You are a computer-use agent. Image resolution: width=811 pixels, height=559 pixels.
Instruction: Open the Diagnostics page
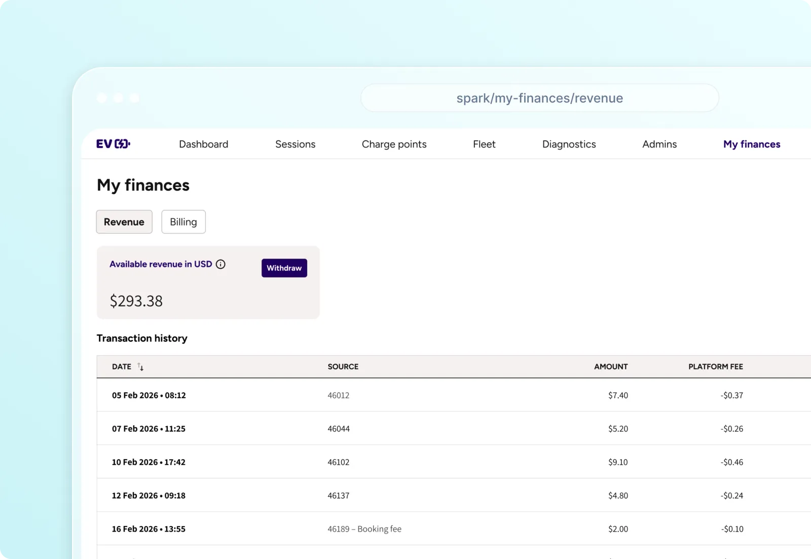pos(569,144)
